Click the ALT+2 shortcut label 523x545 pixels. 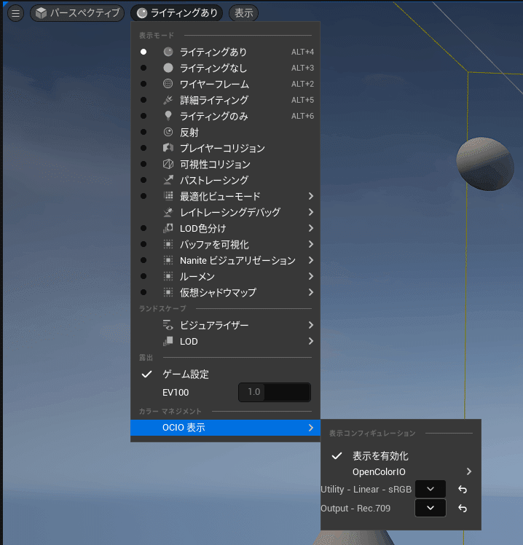click(x=302, y=84)
